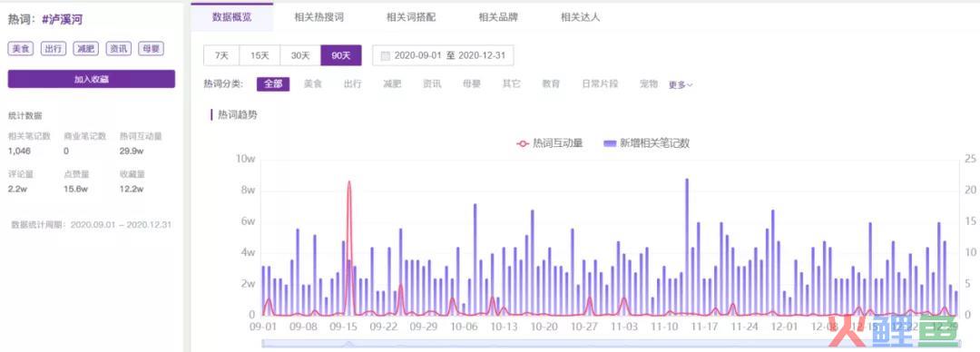
Task: Click 收藏量 value 12.2w
Action: (132, 189)
